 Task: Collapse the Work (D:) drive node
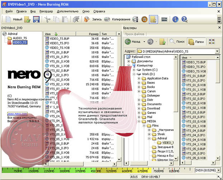(x=134, y=74)
